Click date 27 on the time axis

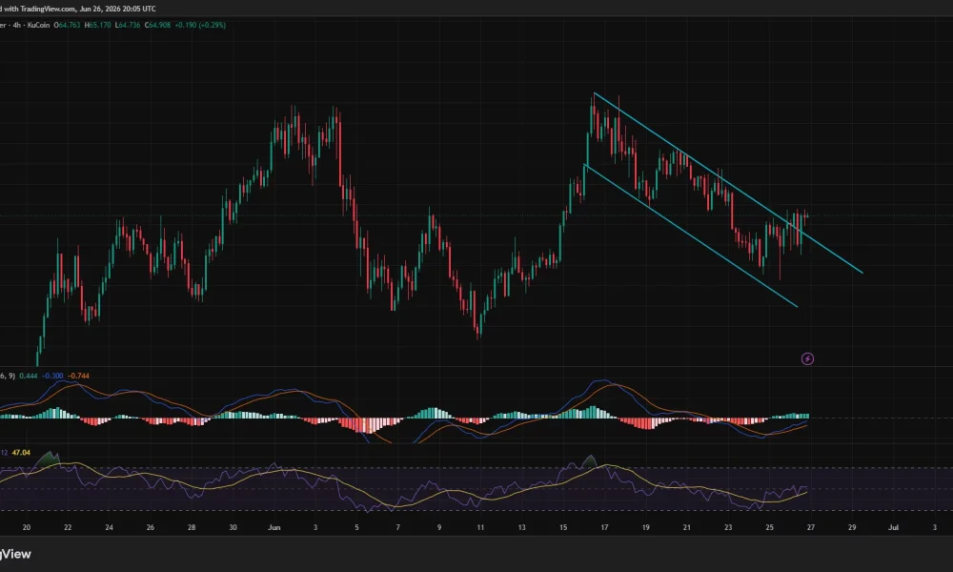(811, 527)
